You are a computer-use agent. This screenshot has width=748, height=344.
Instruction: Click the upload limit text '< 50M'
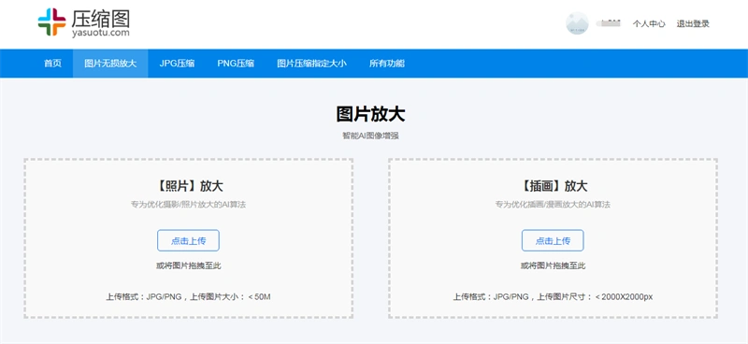(259, 297)
